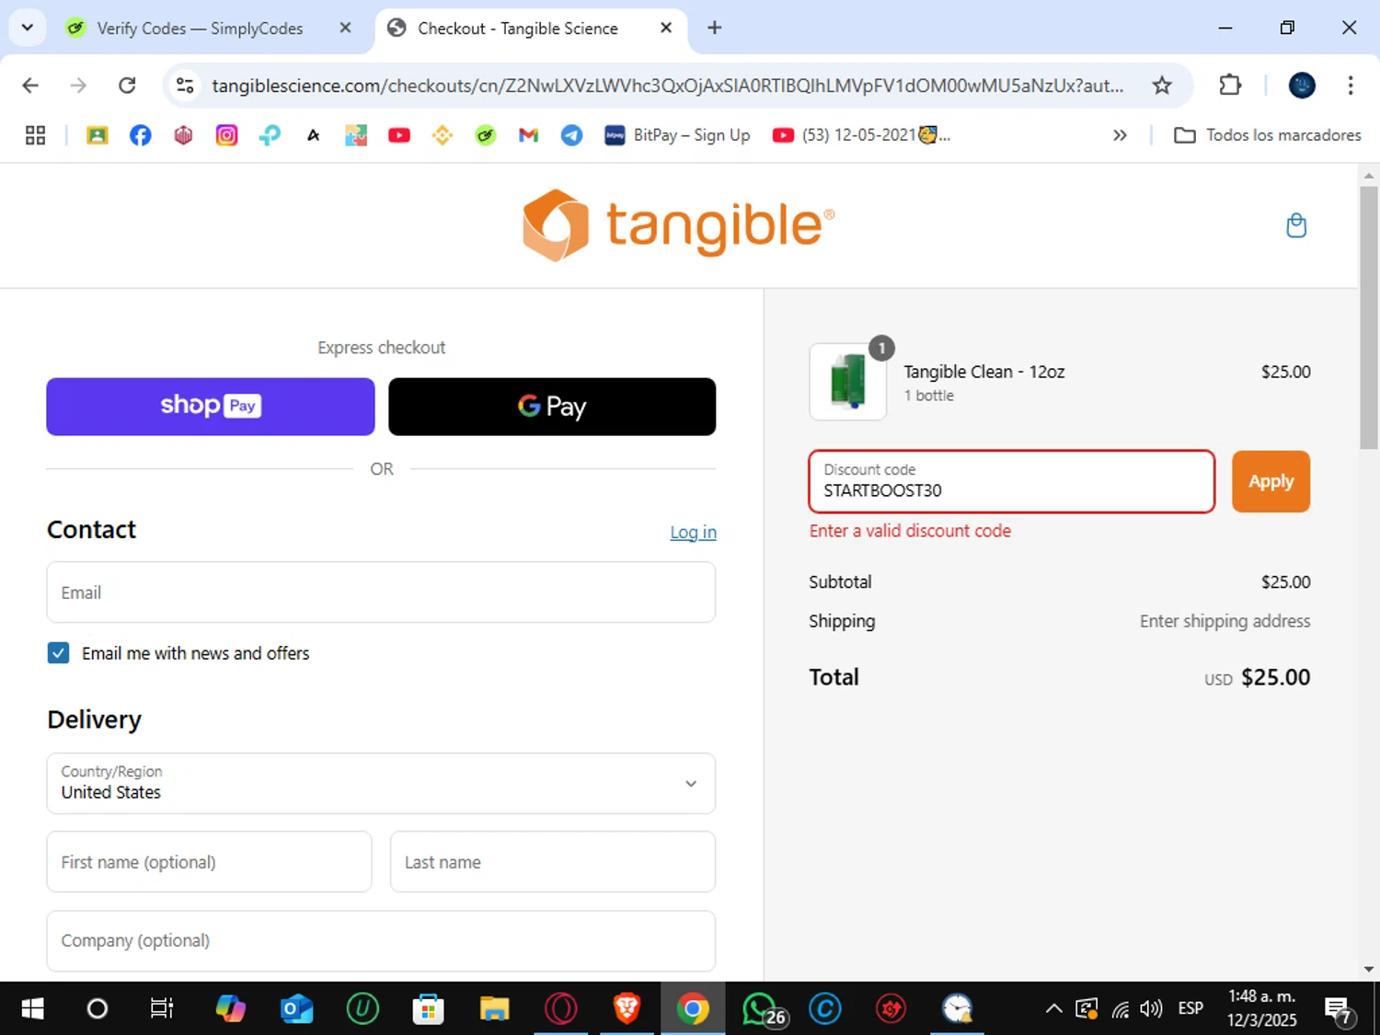1380x1035 pixels.
Task: Open the (53) 12-05-2021 YouTube bookmark
Action: pyautogui.click(x=861, y=135)
